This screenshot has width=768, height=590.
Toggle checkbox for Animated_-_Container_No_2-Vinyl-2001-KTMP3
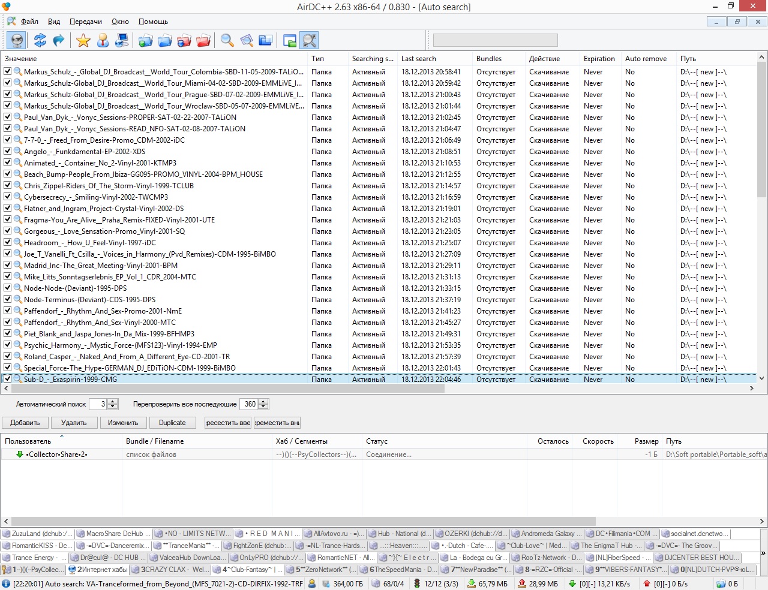pos(8,162)
